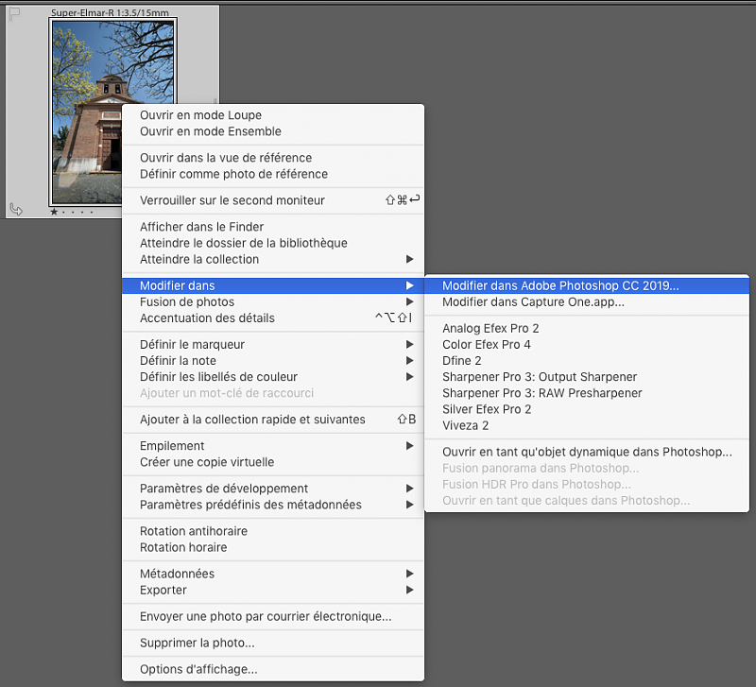Choose Ouvrir en mode Loupe
This screenshot has height=687, width=756.
pyautogui.click(x=200, y=115)
